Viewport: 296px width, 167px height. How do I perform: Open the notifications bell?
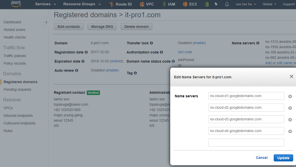(x=227, y=4)
